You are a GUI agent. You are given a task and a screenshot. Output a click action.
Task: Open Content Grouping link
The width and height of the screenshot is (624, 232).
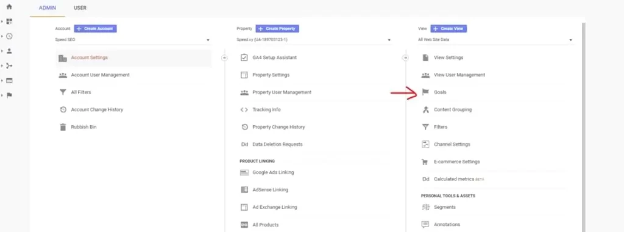pyautogui.click(x=453, y=110)
